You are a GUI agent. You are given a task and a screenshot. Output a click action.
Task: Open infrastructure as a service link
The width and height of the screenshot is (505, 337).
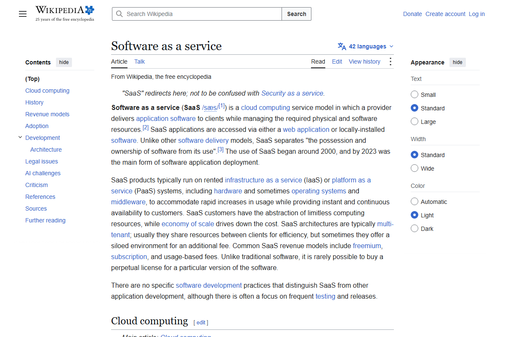(x=263, y=180)
